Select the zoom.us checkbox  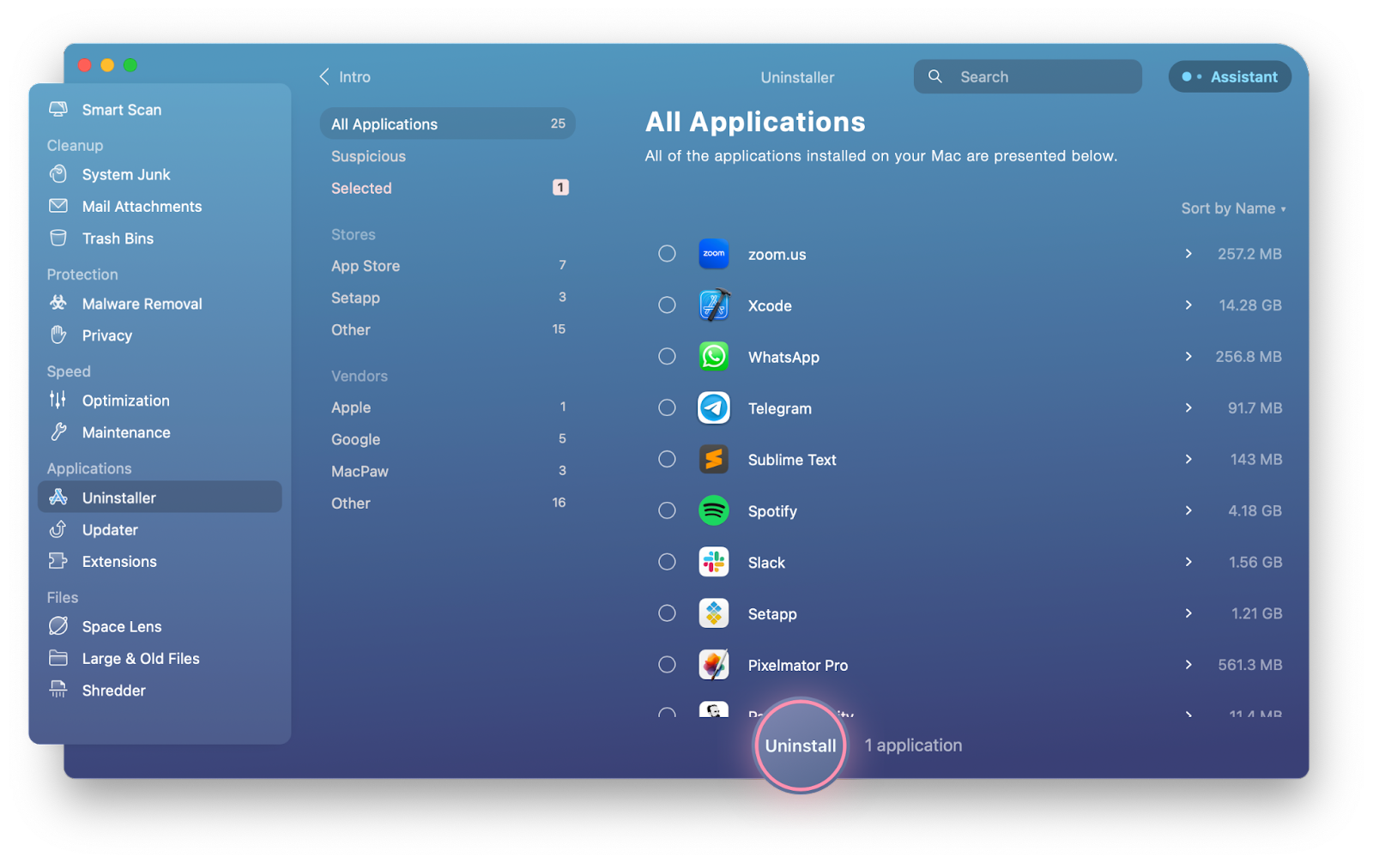(667, 254)
